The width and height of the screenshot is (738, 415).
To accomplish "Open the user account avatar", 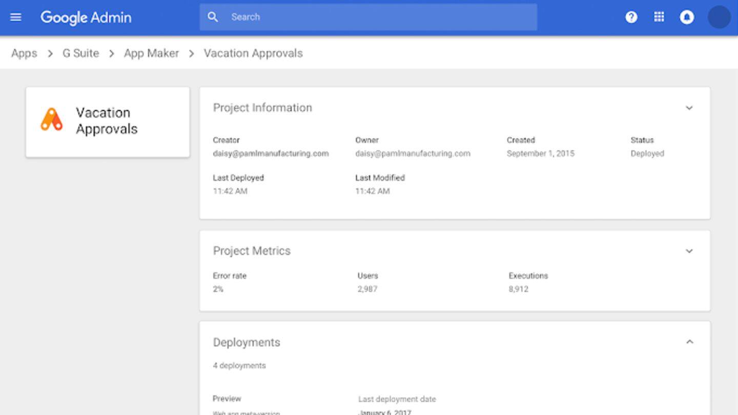I will click(719, 17).
